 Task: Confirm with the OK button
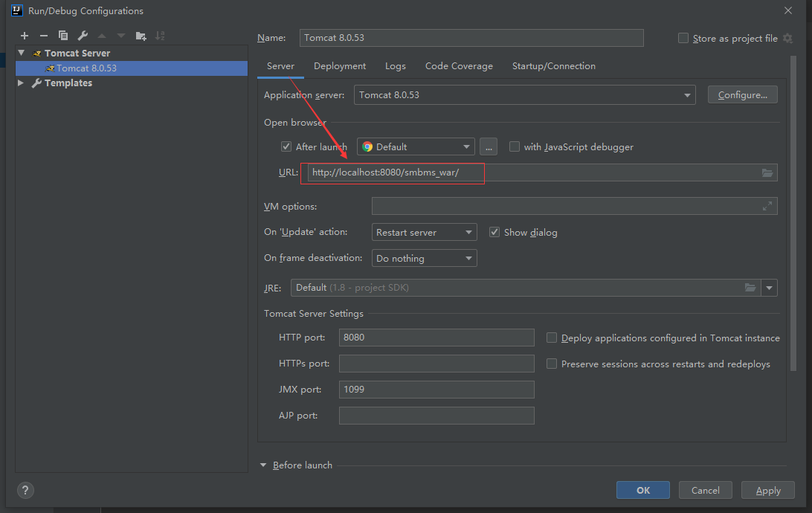[x=642, y=490]
